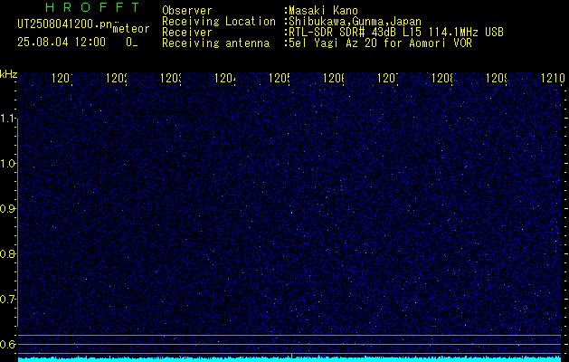Click the 0.7 kHz axis value
569x362 pixels.
[8, 299]
